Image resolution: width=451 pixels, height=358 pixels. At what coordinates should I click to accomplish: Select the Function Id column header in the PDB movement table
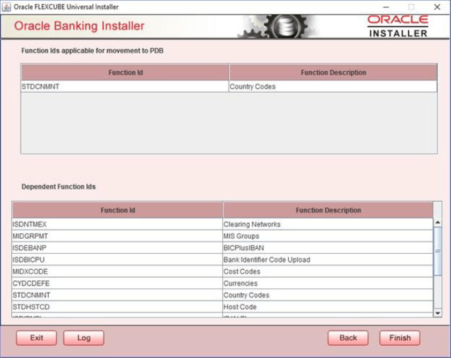(x=125, y=73)
